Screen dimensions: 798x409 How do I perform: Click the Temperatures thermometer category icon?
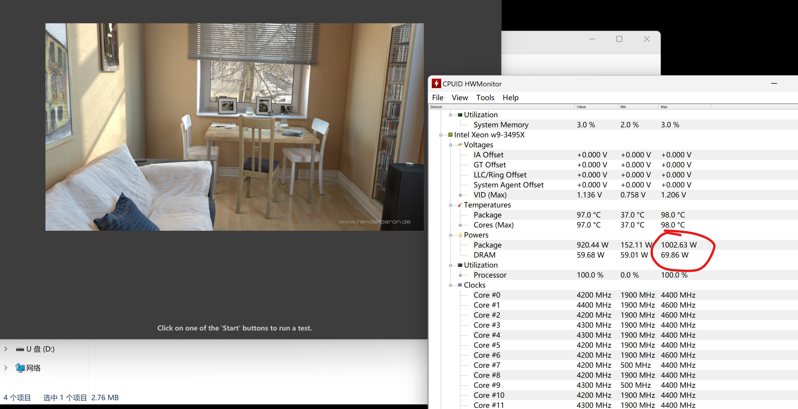point(460,205)
